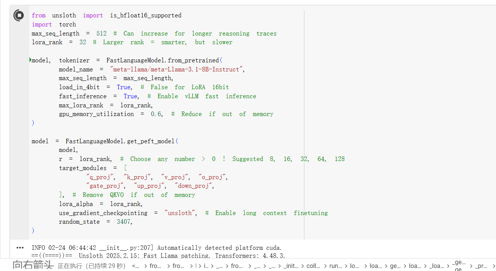The image size is (496, 271).
Task: Click the 'load_in_4bit = True' line
Action: [144, 87]
